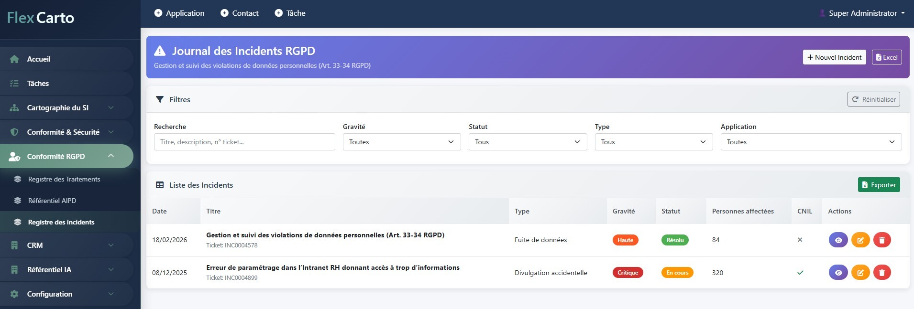Click the Conformité RGPD user-lock icon
914x309 pixels.
(14, 157)
